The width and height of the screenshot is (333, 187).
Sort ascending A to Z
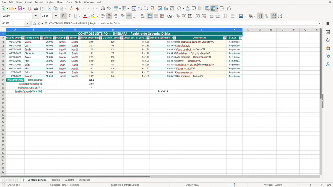tap(140, 9)
